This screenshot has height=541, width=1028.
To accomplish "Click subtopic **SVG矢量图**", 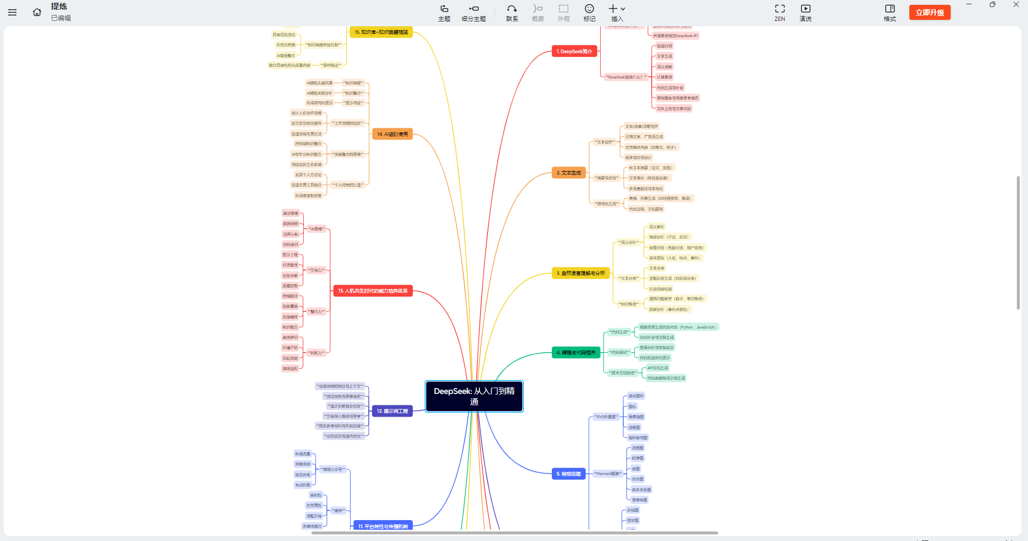I will pos(607,416).
